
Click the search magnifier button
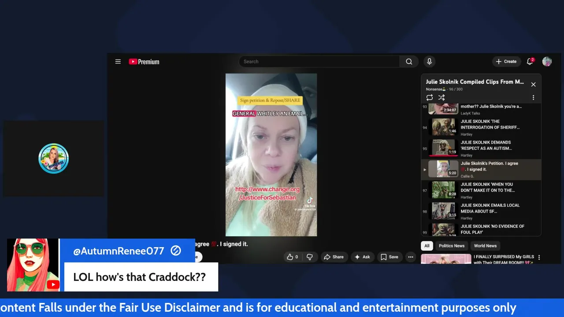409,62
